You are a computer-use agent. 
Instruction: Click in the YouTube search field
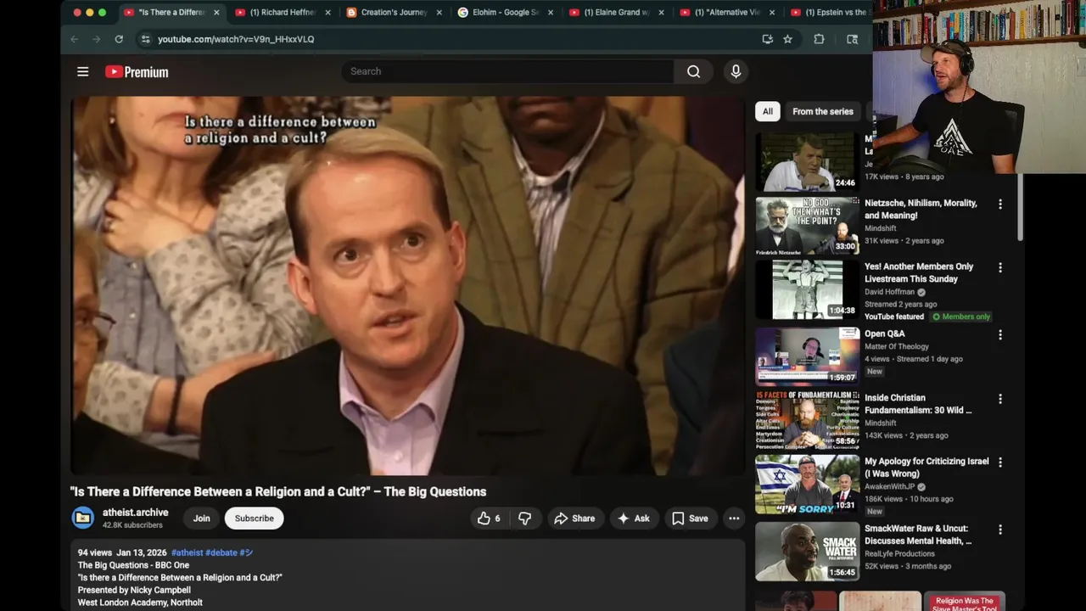pos(509,71)
